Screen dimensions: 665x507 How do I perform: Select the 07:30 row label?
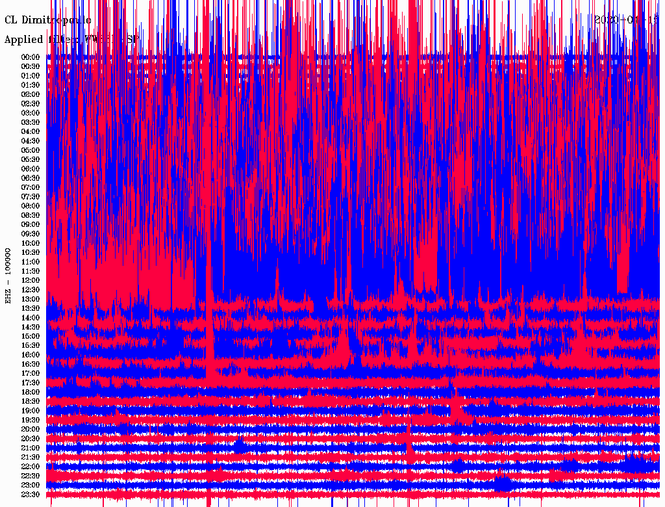(31, 196)
